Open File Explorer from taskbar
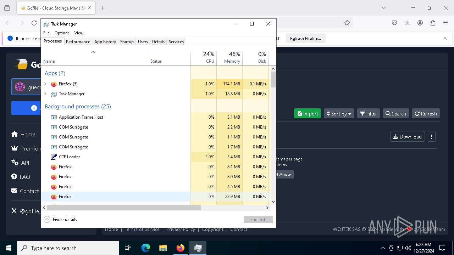 coord(163,248)
